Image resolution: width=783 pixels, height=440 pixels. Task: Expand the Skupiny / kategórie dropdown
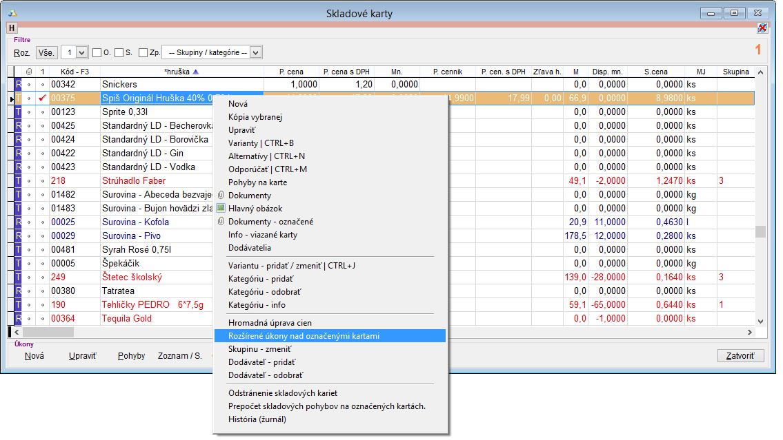click(255, 52)
